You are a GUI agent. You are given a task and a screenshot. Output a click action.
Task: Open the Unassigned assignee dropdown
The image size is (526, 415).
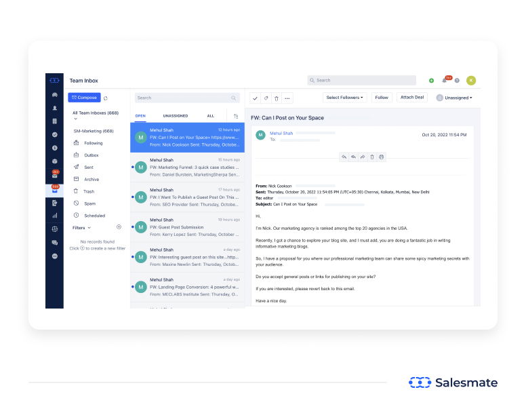(x=454, y=98)
